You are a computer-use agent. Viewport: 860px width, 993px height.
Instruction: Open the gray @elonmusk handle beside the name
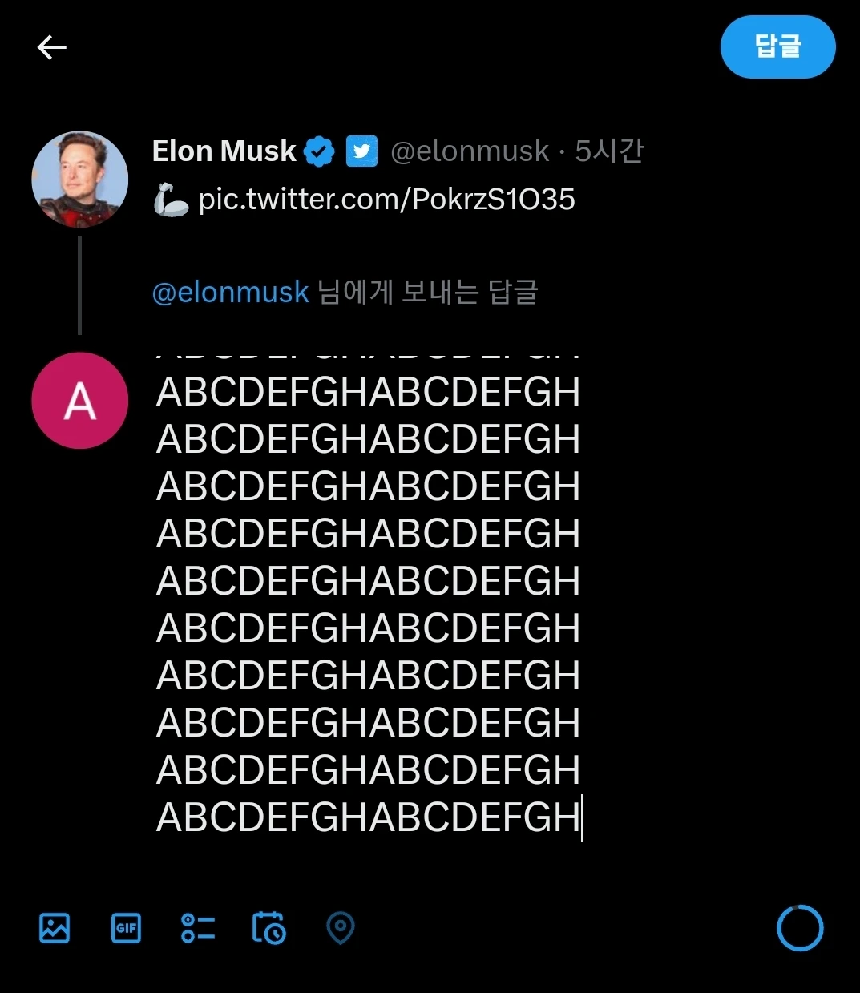click(470, 151)
